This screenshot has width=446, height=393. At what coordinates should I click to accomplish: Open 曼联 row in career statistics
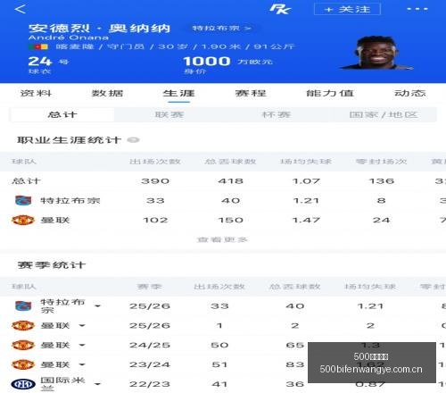tap(223, 220)
